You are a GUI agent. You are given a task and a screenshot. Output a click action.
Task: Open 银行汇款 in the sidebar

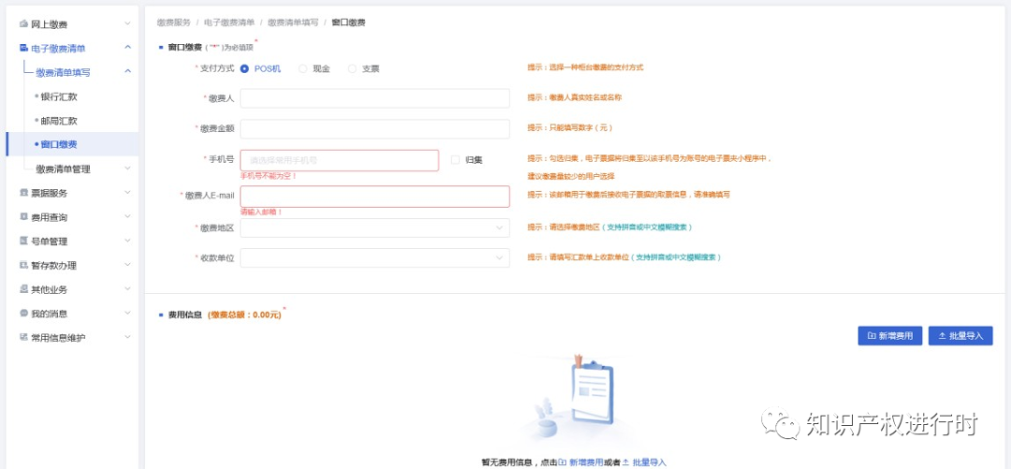pos(59,96)
